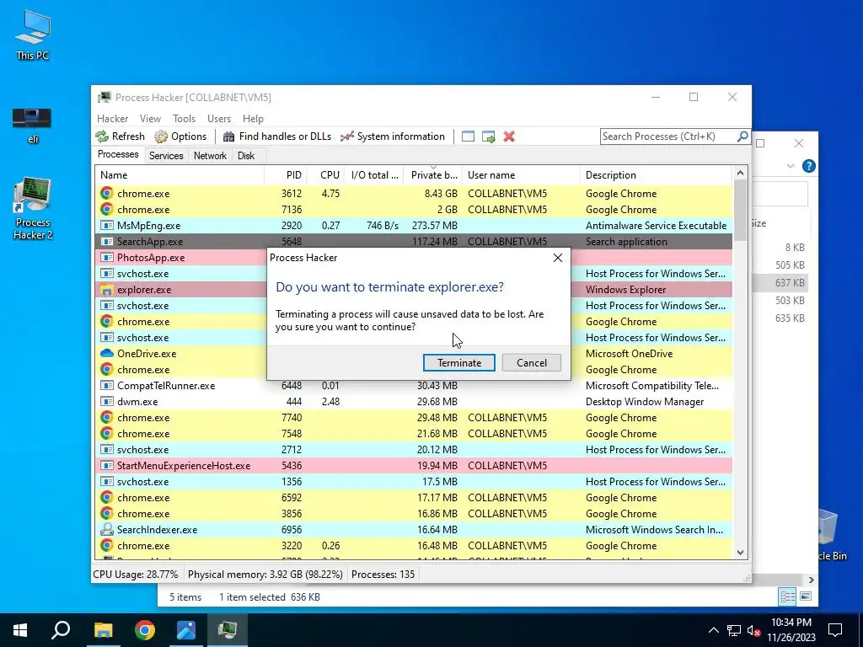Sort by the Description column header
Screen dimensions: 863x647
point(656,175)
